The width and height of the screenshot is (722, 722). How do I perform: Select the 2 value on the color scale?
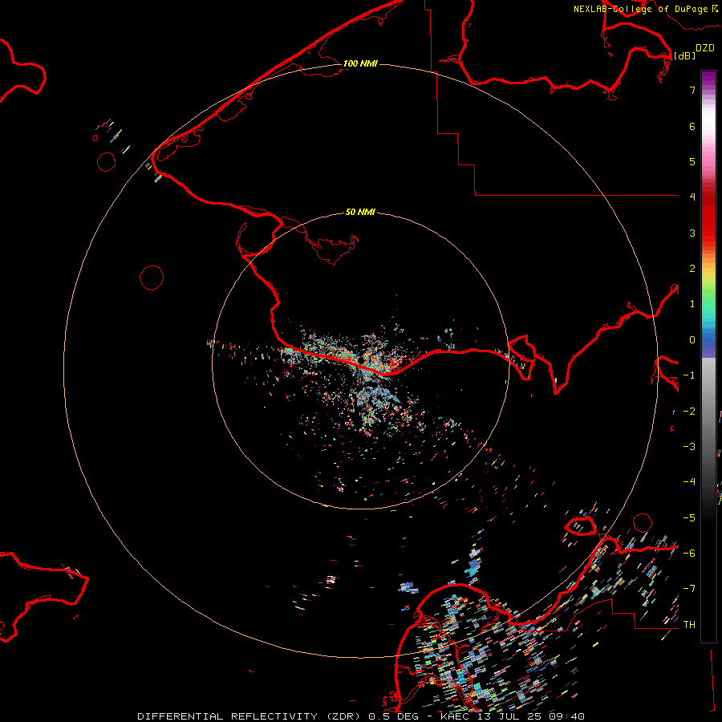click(x=692, y=269)
